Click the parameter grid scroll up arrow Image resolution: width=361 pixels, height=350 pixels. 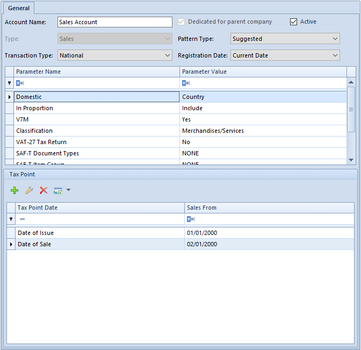pos(351,82)
